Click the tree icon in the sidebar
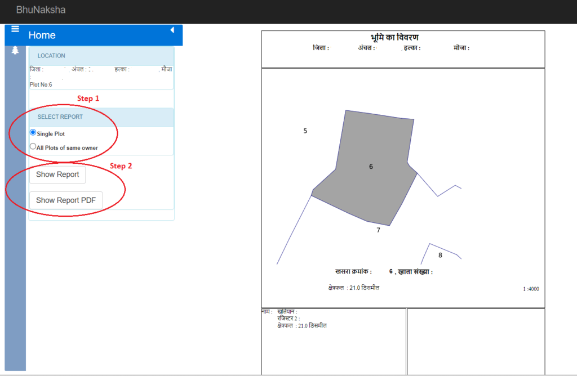 click(15, 50)
